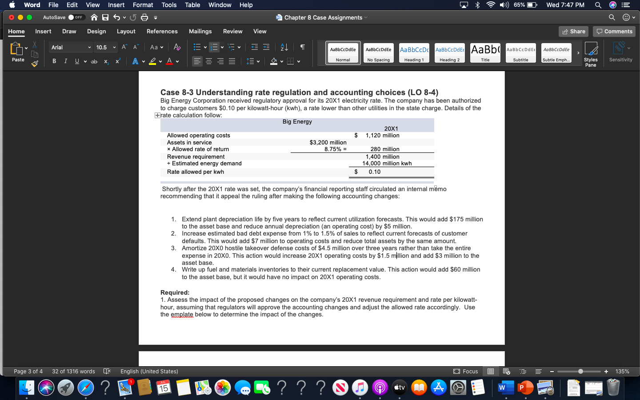Image resolution: width=640 pixels, height=400 pixels.
Task: Toggle bold formatting in the toolbar
Action: pos(54,61)
